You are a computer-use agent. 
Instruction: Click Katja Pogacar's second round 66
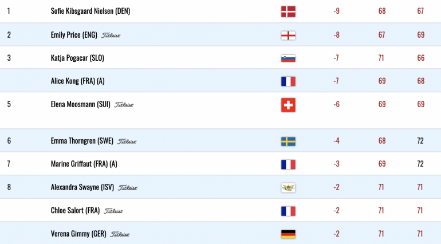421,58
